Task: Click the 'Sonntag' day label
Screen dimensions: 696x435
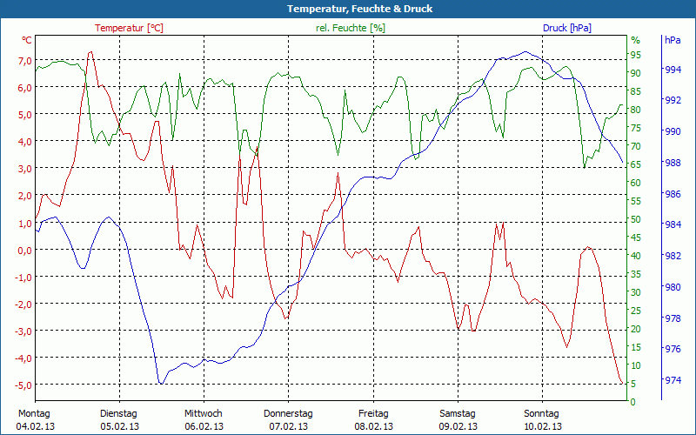Action: 541,414
